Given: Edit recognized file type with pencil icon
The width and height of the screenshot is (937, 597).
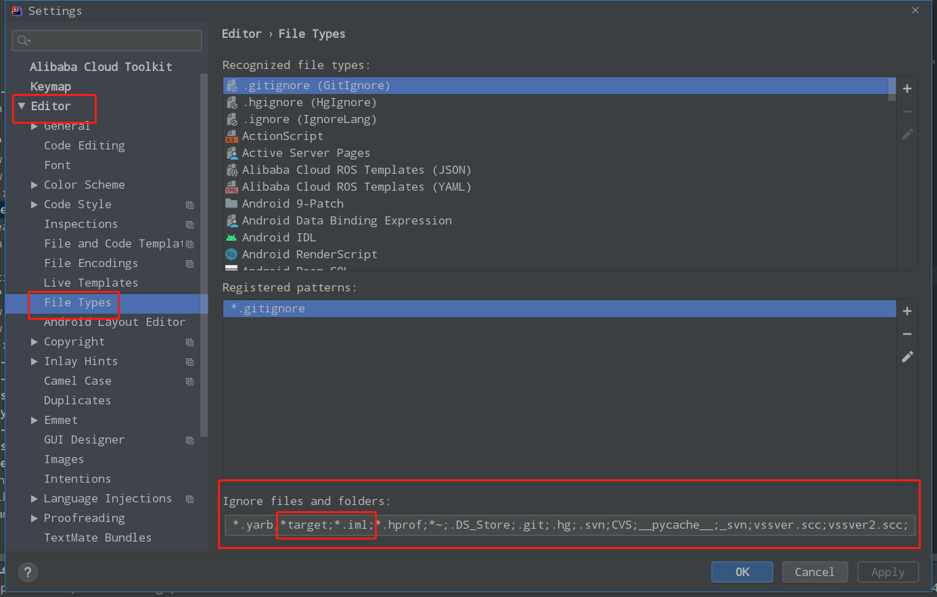Looking at the screenshot, I should point(907,134).
